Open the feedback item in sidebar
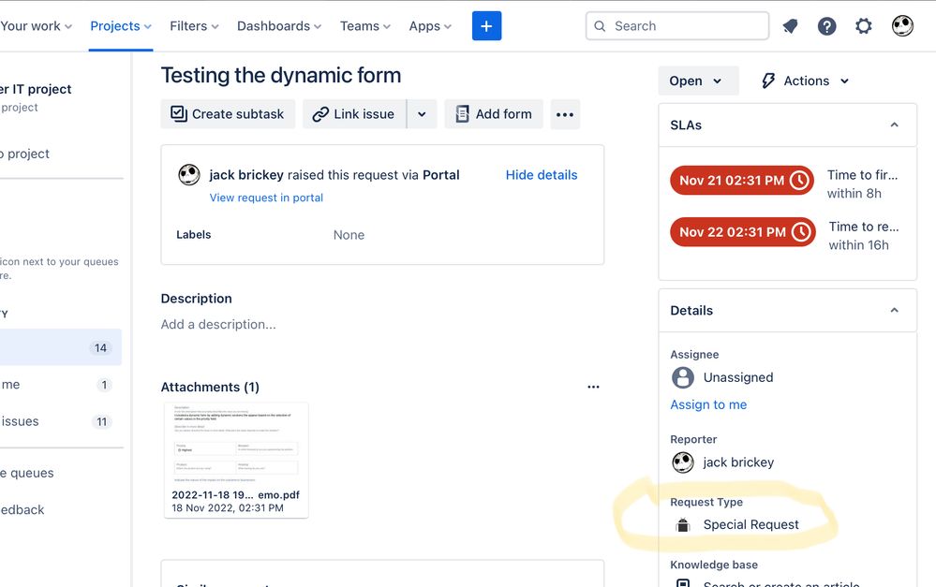This screenshot has height=587, width=936. click(22, 510)
